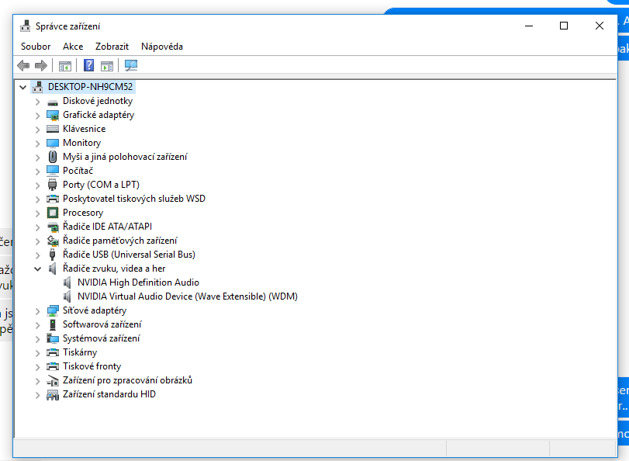
Task: Expand the Monitory branch
Action: coord(38,144)
